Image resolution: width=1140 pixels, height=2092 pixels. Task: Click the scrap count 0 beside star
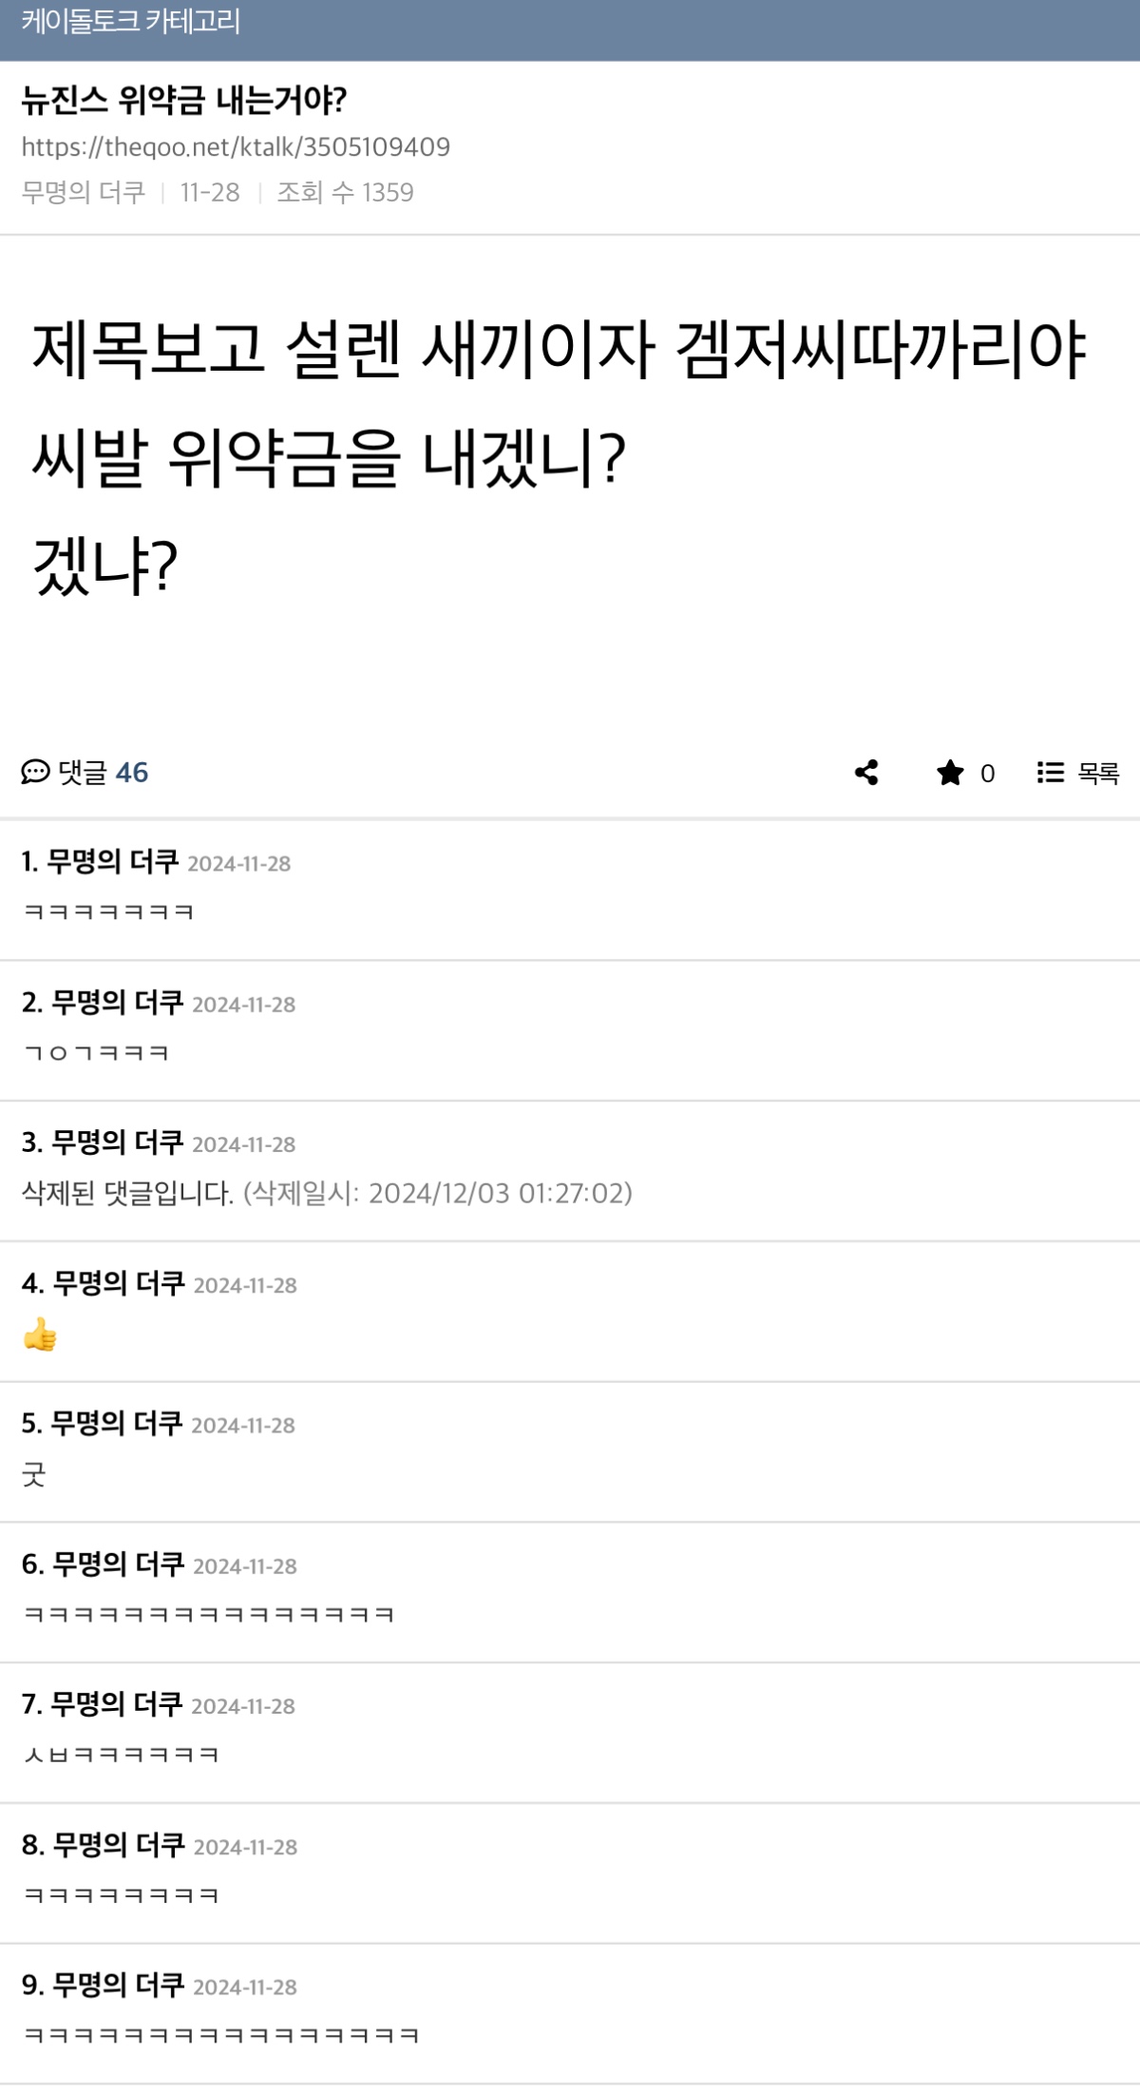[x=987, y=774]
